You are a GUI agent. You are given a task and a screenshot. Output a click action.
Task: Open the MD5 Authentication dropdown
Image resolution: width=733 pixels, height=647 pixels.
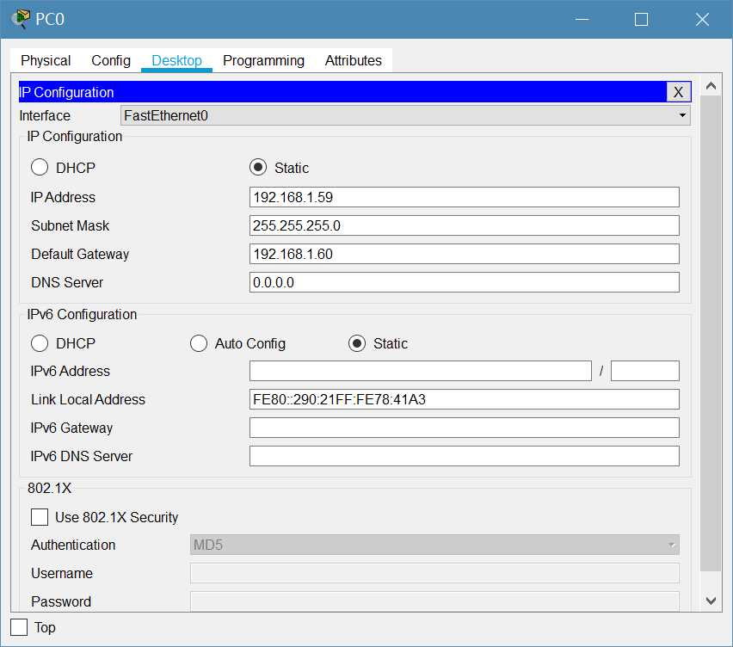(x=434, y=545)
